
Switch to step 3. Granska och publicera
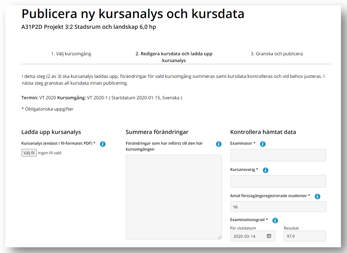[277, 54]
